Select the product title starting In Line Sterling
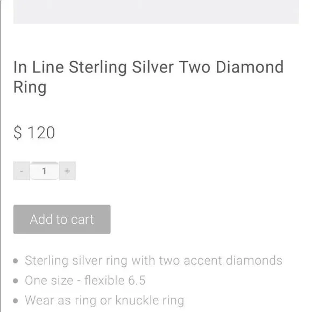312x312 pixels. click(148, 77)
